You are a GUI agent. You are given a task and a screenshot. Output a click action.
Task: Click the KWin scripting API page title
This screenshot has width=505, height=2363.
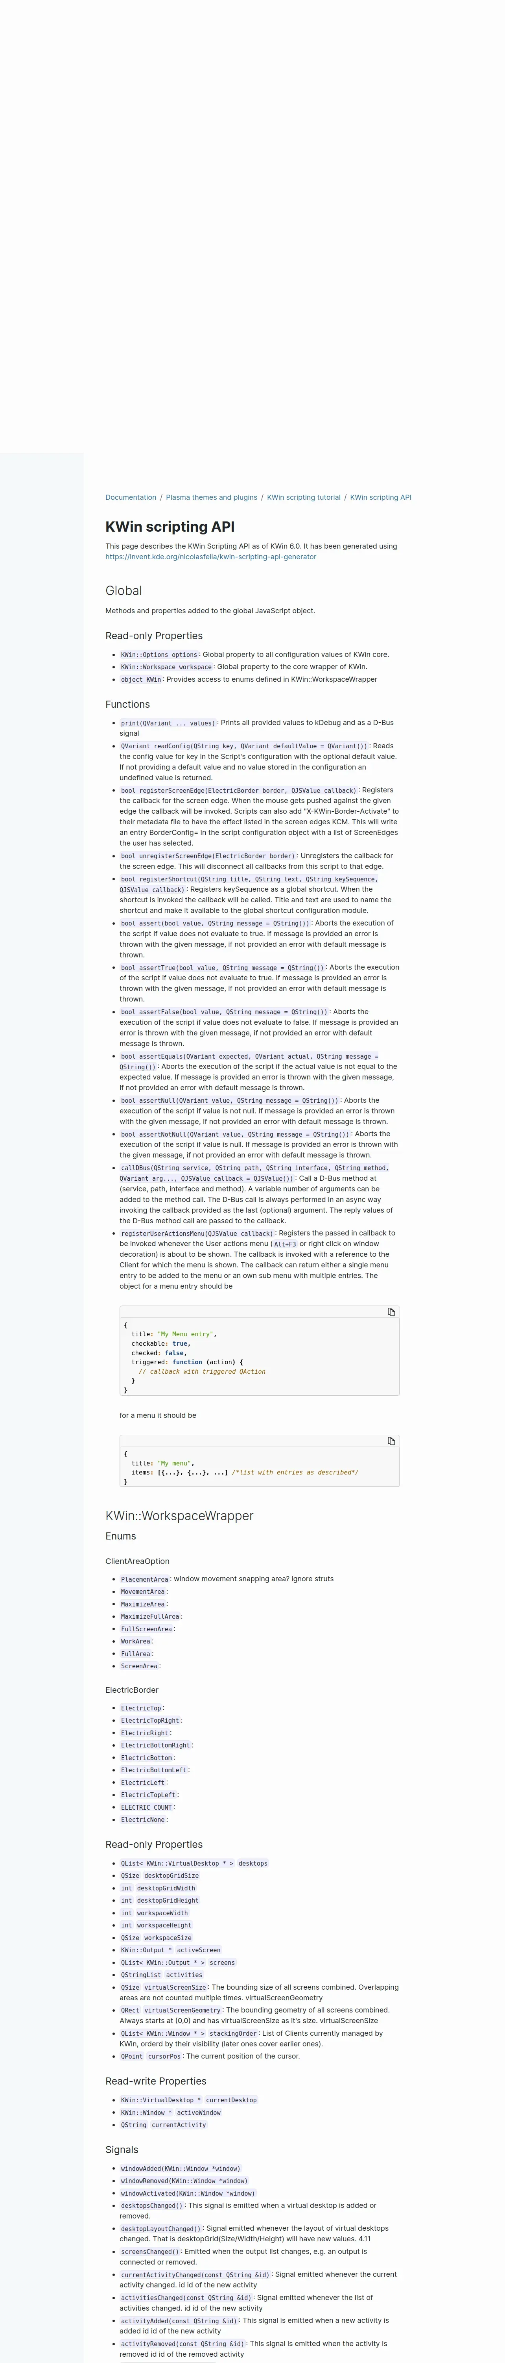(x=170, y=527)
